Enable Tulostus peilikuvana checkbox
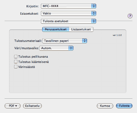Viewport: 137px width, 113px height. [x=16, y=56]
